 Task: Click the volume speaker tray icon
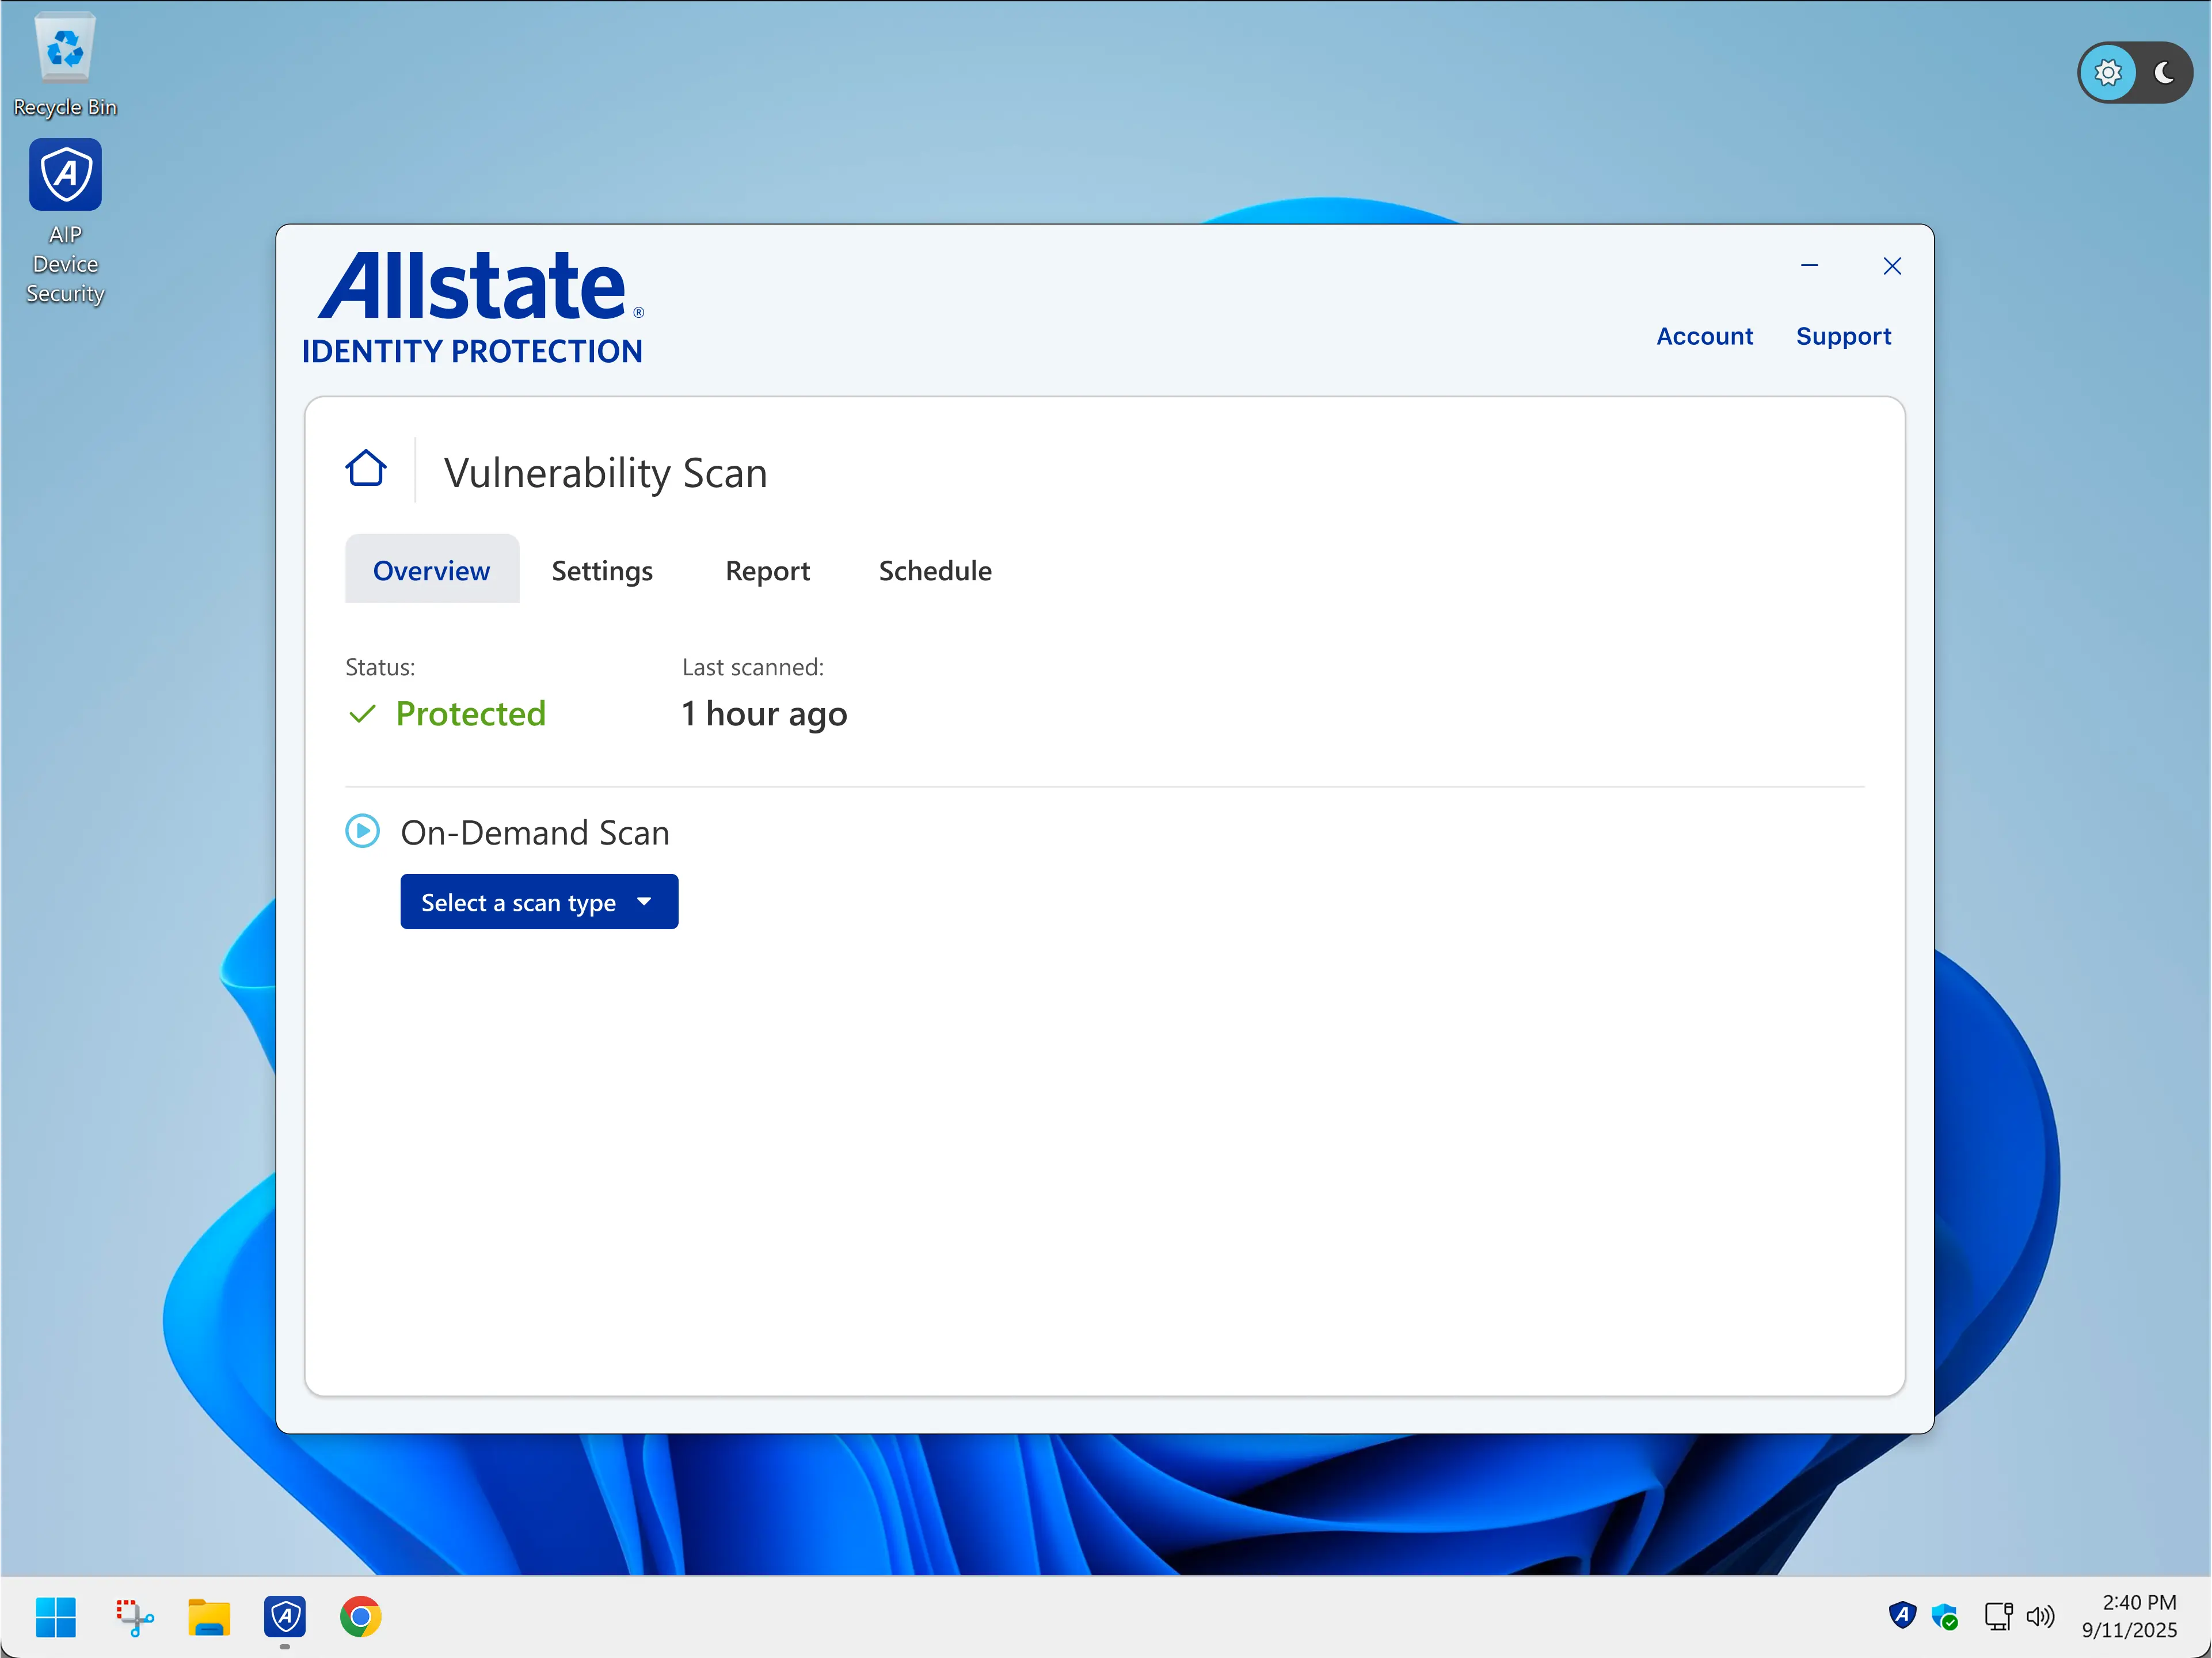click(2040, 1616)
